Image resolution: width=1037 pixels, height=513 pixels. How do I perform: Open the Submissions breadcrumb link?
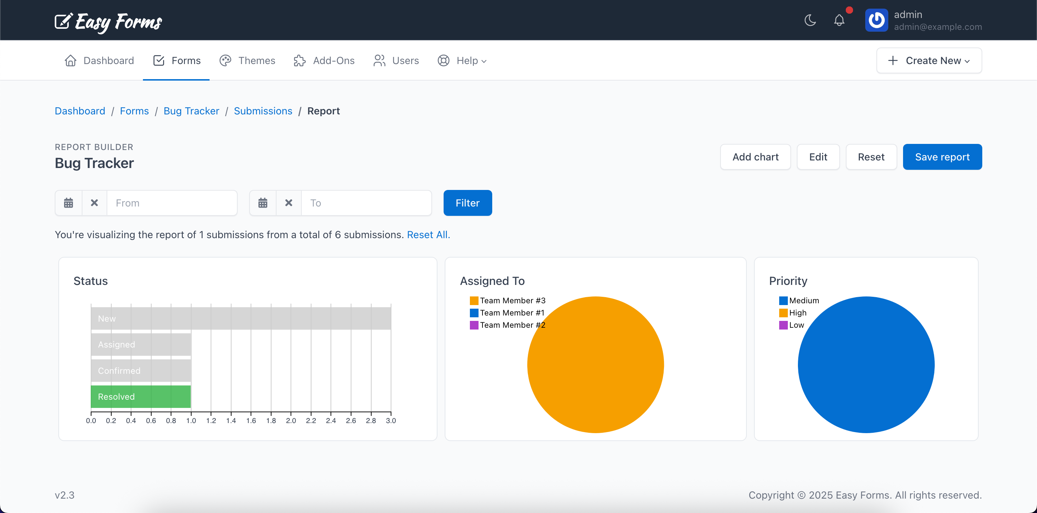tap(263, 111)
